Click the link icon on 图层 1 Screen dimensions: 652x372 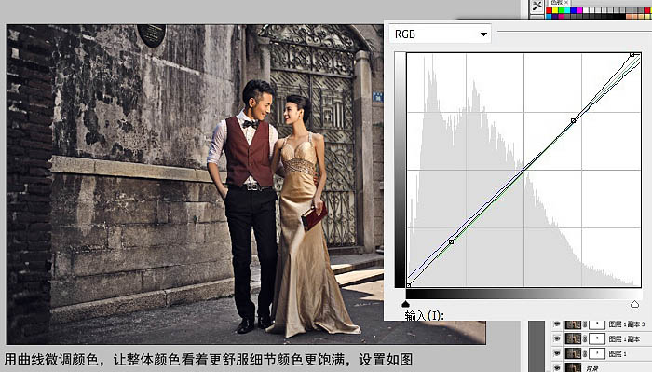click(x=585, y=353)
